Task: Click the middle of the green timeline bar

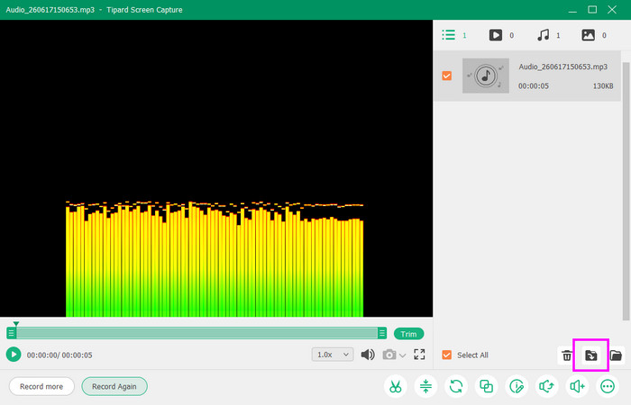Action: 197,333
